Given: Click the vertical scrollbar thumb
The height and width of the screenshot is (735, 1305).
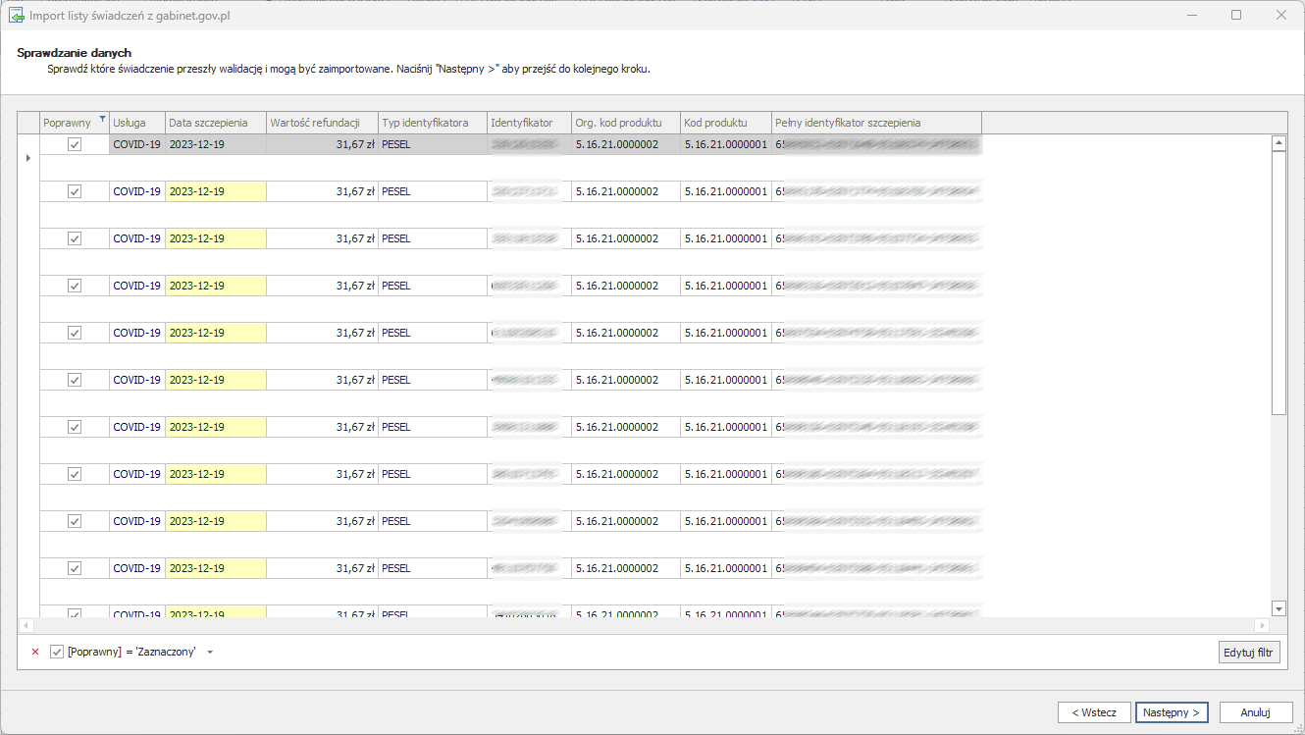Looking at the screenshot, I should 1278,283.
